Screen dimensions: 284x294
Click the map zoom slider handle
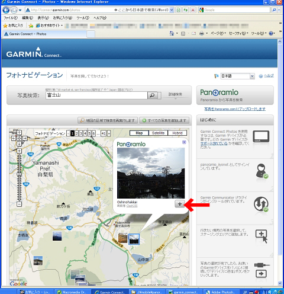tap(19, 174)
